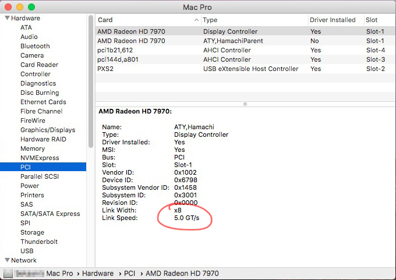
Task: Open USB hardware section
Action: 27,251
